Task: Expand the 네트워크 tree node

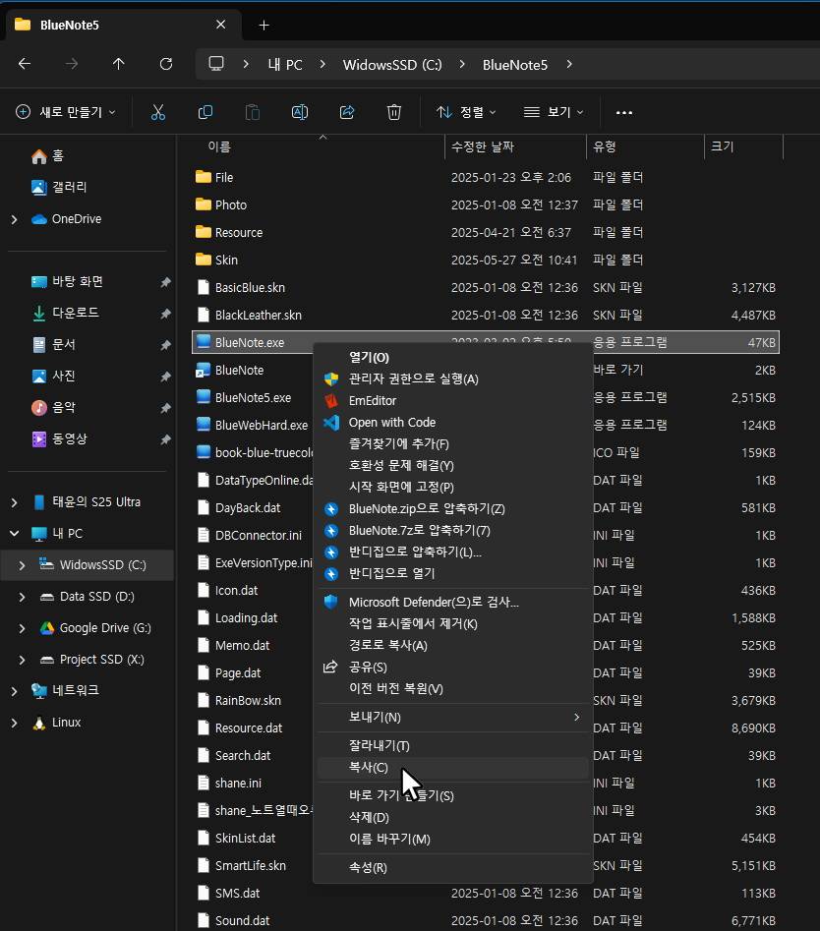Action: click(x=14, y=691)
